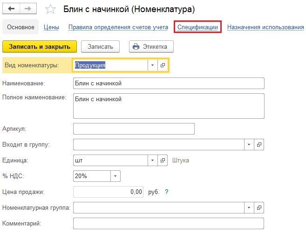Viewport: 306px width, 232px height.
Task: Open the % НДС dropdown list
Action: [115, 176]
